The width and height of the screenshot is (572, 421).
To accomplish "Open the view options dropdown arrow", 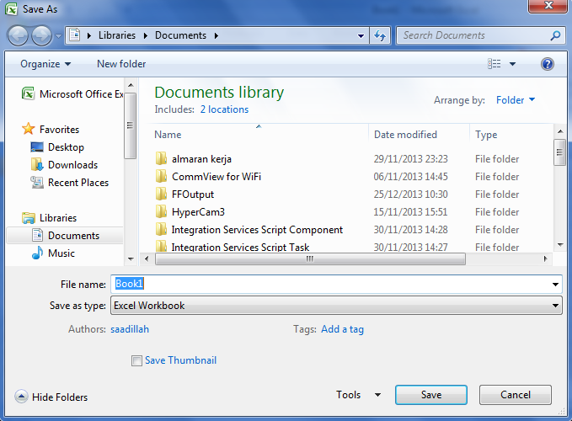I will pyautogui.click(x=512, y=64).
